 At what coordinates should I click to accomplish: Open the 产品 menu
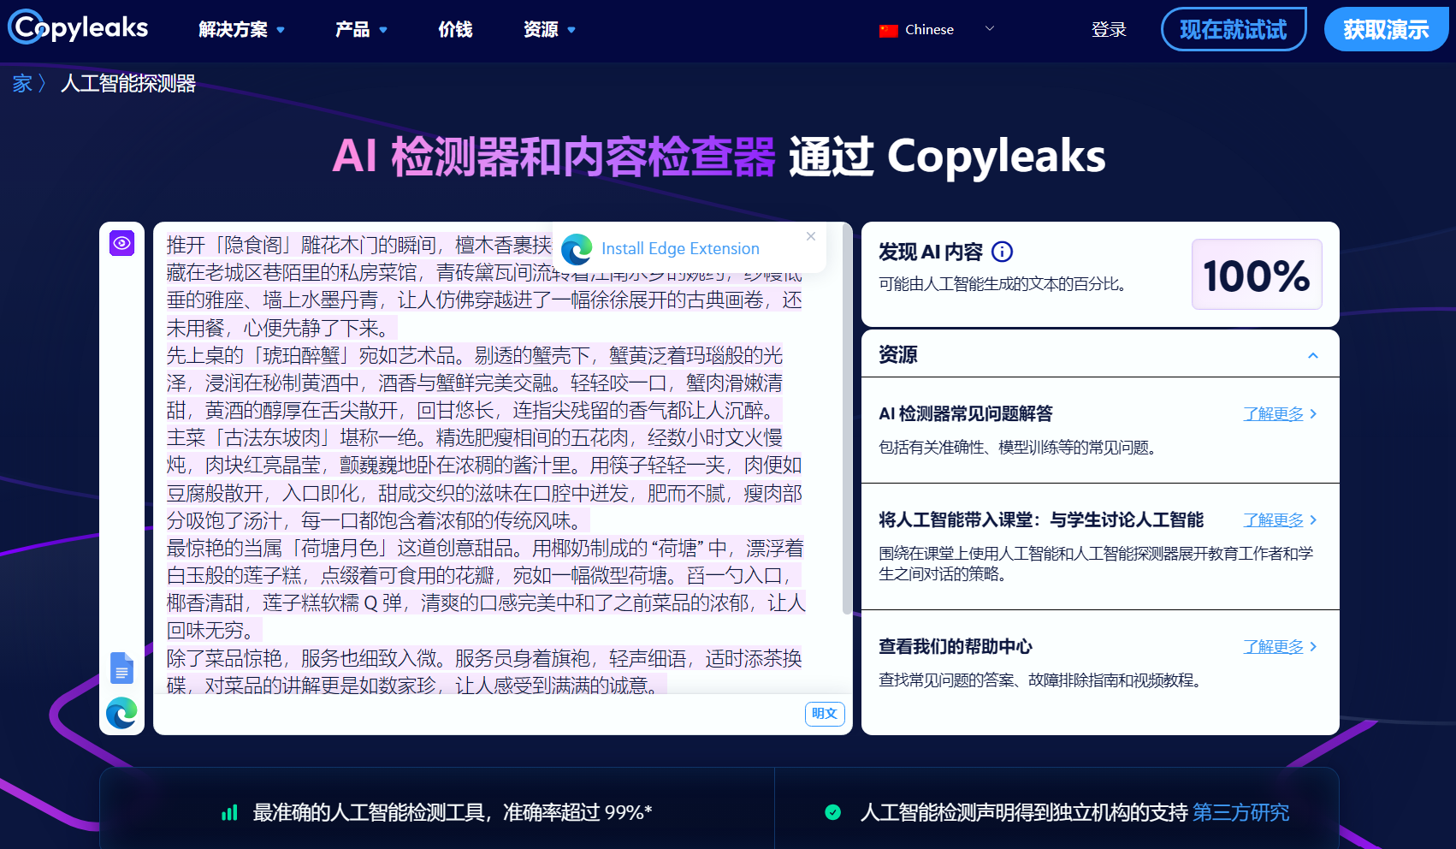(361, 30)
